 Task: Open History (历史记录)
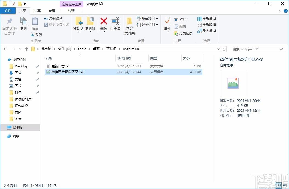(183, 33)
